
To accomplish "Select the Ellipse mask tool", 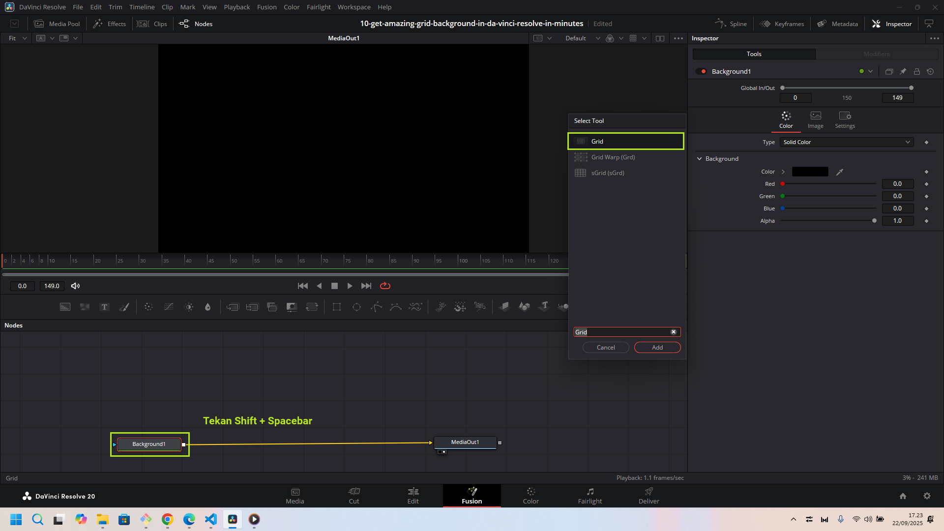I will (356, 307).
